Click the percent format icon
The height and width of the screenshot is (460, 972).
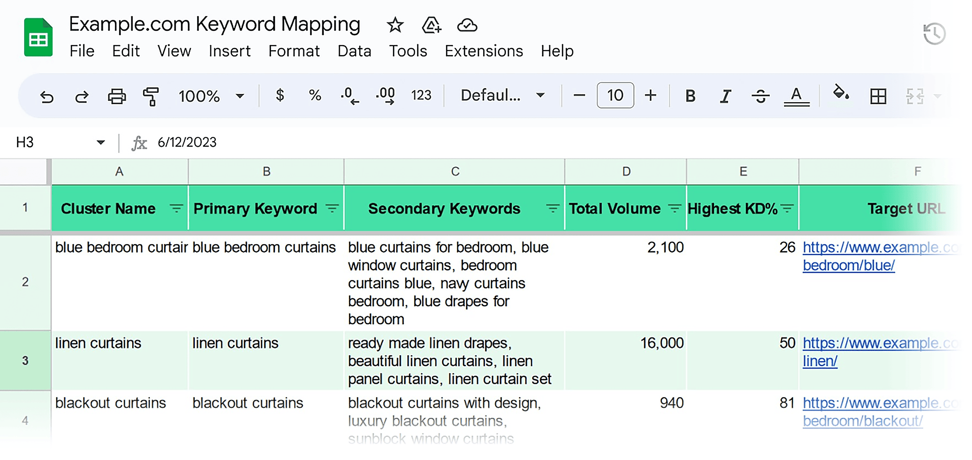click(314, 95)
